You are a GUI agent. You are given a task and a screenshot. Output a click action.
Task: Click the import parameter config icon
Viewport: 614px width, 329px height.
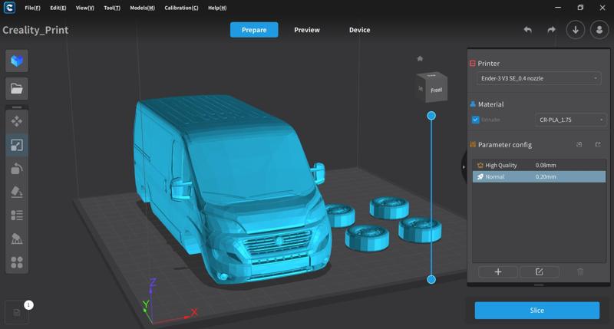pyautogui.click(x=579, y=144)
